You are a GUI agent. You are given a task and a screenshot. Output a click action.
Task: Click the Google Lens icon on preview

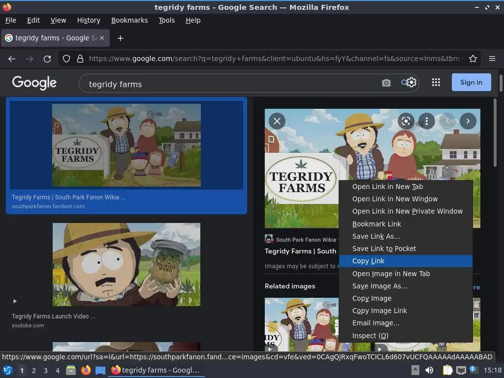tap(406, 121)
